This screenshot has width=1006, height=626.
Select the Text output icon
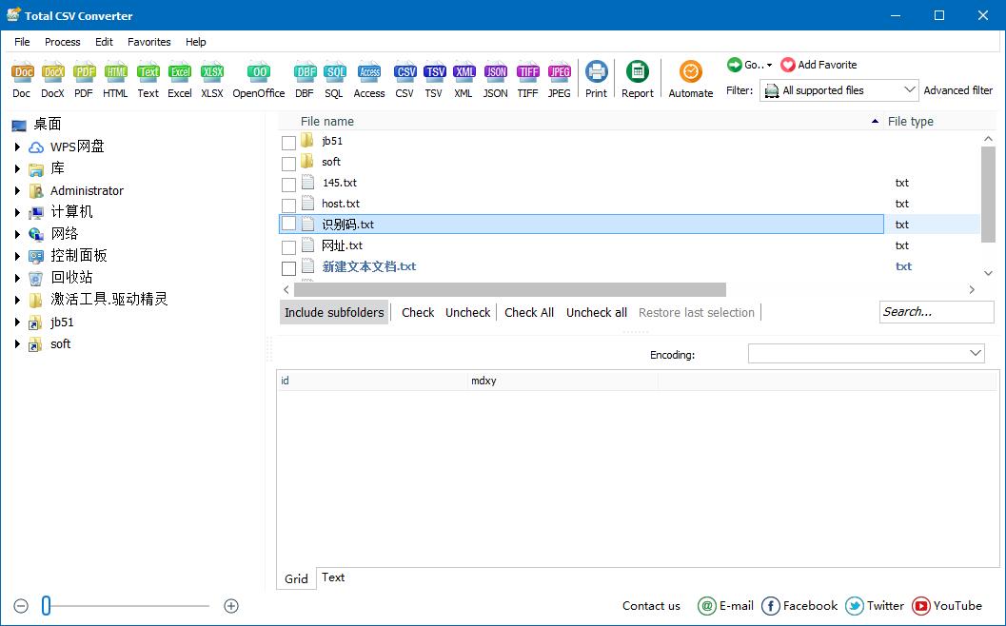(148, 72)
